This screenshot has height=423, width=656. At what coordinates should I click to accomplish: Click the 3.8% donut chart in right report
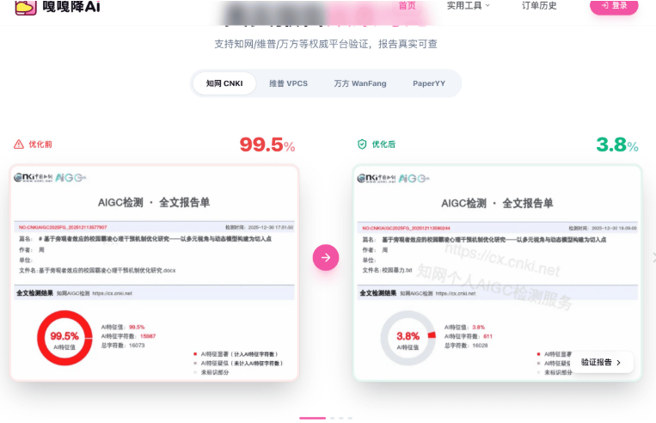[x=408, y=338]
